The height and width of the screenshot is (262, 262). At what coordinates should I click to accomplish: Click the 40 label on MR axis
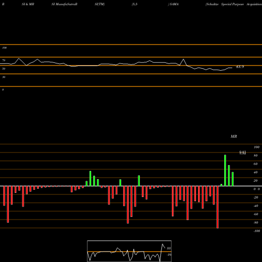point(256,172)
